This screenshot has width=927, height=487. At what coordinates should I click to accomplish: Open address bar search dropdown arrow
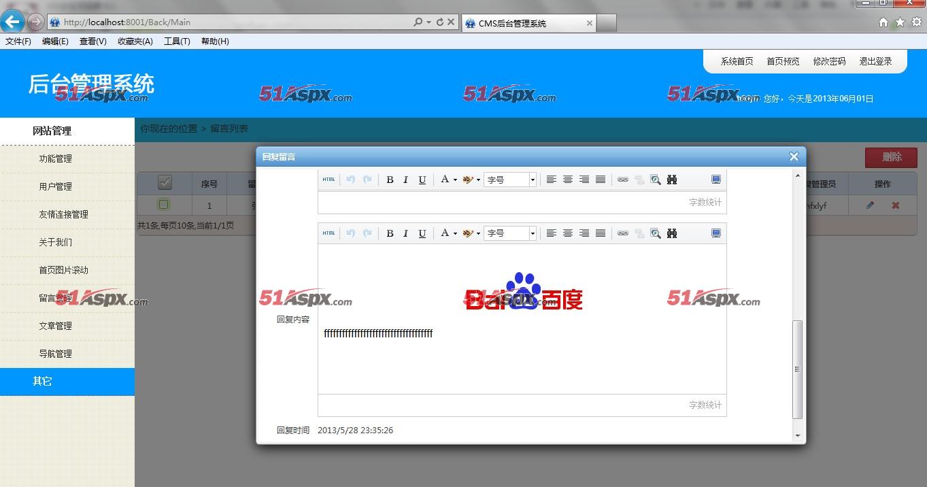[x=428, y=22]
